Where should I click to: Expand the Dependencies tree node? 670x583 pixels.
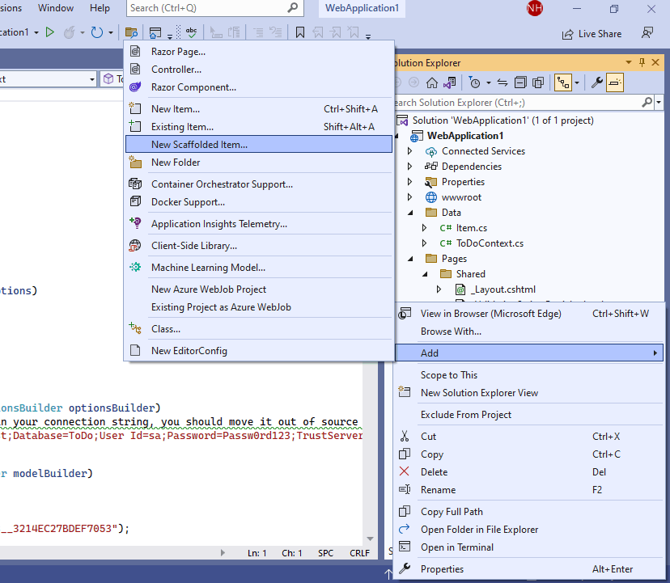click(x=410, y=167)
